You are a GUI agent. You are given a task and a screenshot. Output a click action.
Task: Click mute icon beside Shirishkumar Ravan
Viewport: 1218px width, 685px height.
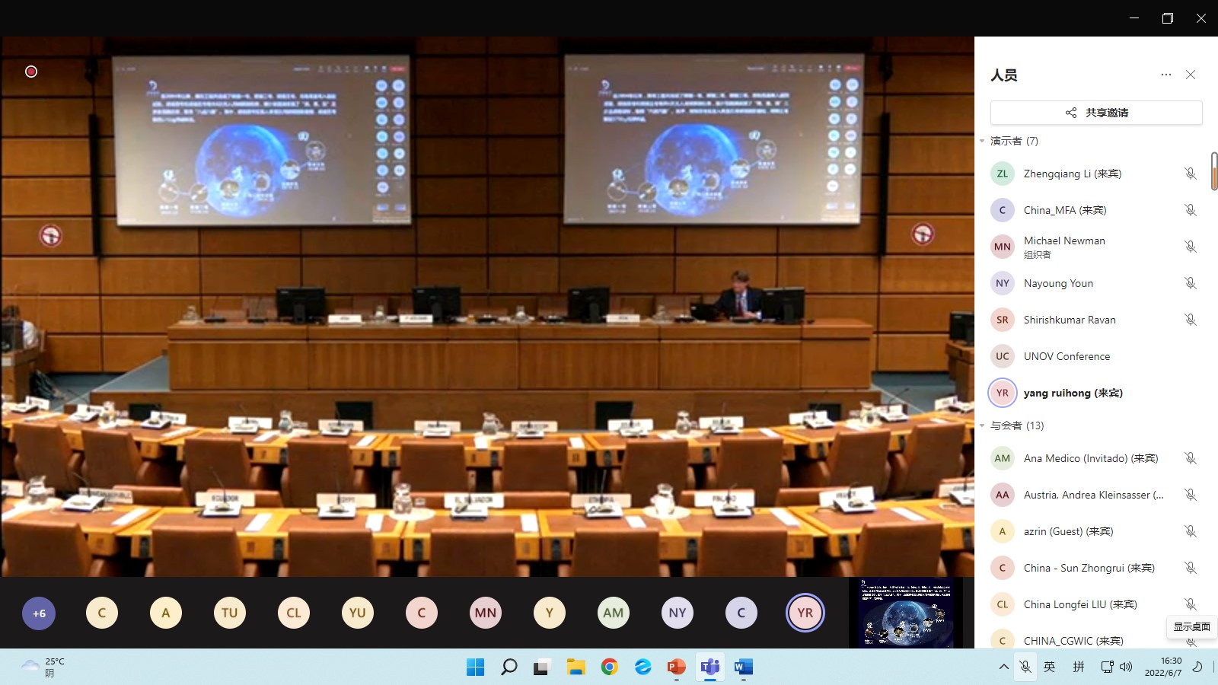pos(1191,320)
